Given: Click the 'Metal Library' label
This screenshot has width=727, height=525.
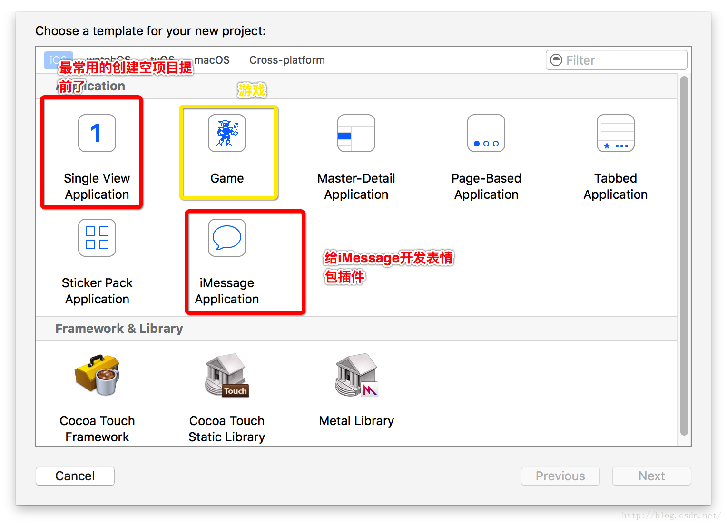Looking at the screenshot, I should coord(356,421).
